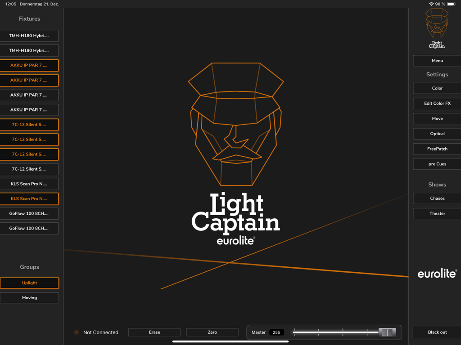Viewport: 461px width, 345px height.
Task: Deselect the first AKKU IP PAR 7 fixture
Action: coord(29,65)
